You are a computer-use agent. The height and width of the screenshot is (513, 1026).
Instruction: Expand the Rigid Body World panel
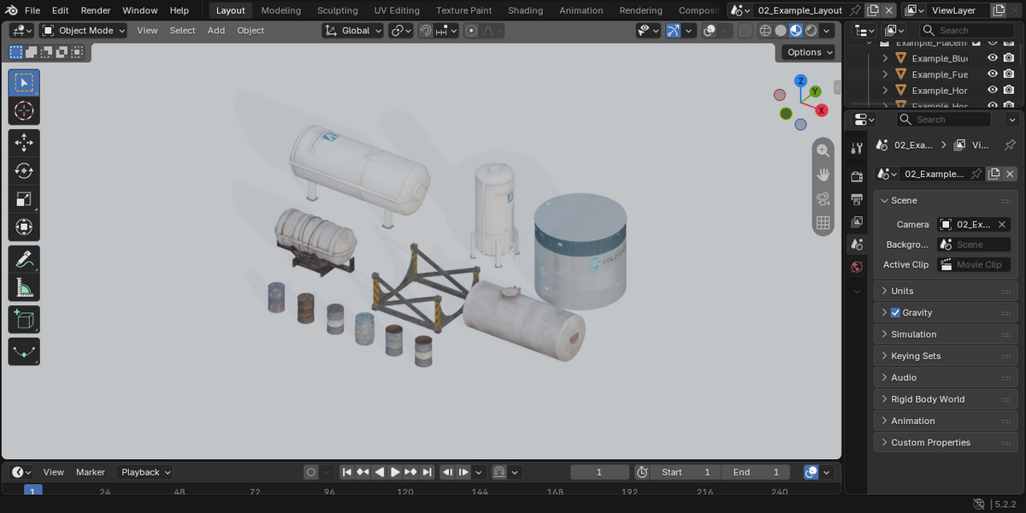pos(946,399)
